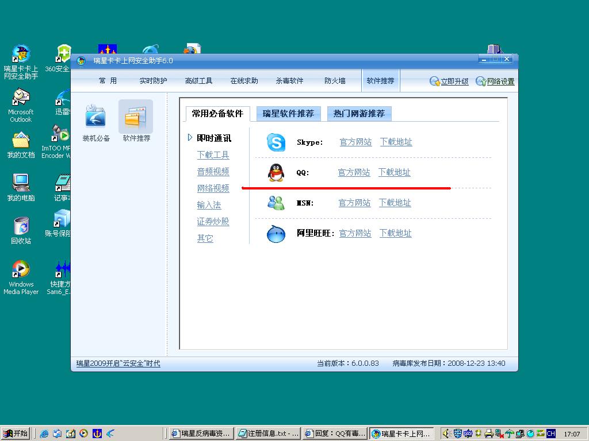Open the 下载工具 category link
Image resolution: width=589 pixels, height=441 pixels.
213,155
